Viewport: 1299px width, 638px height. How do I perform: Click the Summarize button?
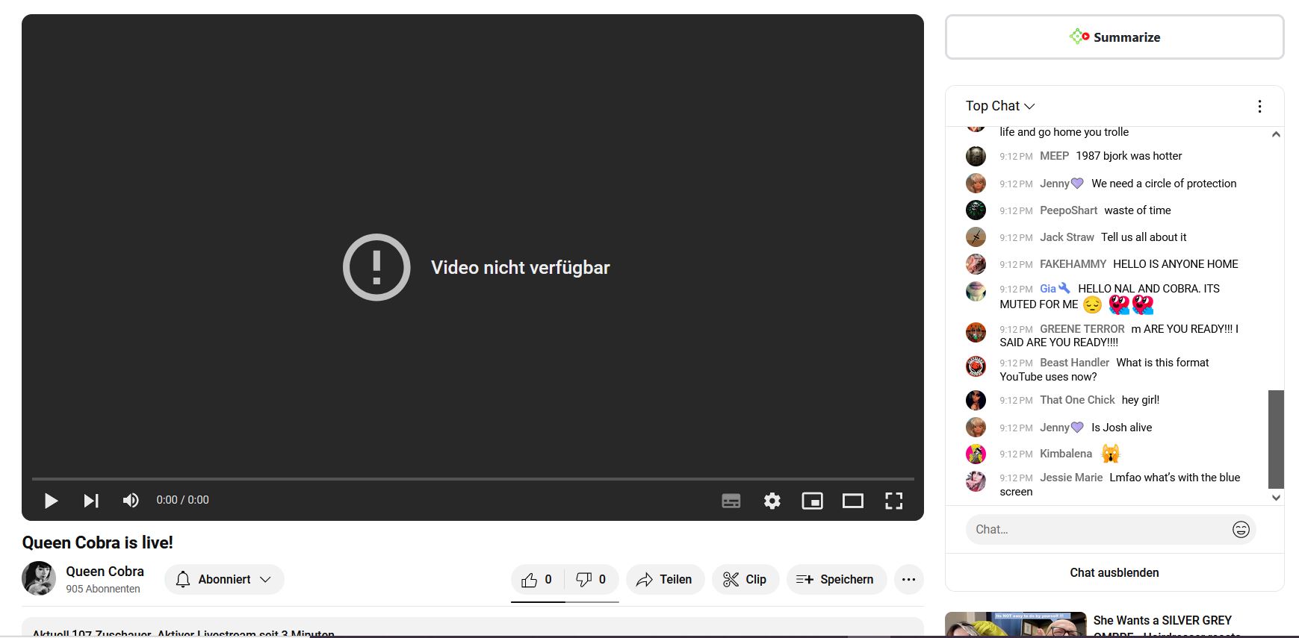(1114, 37)
